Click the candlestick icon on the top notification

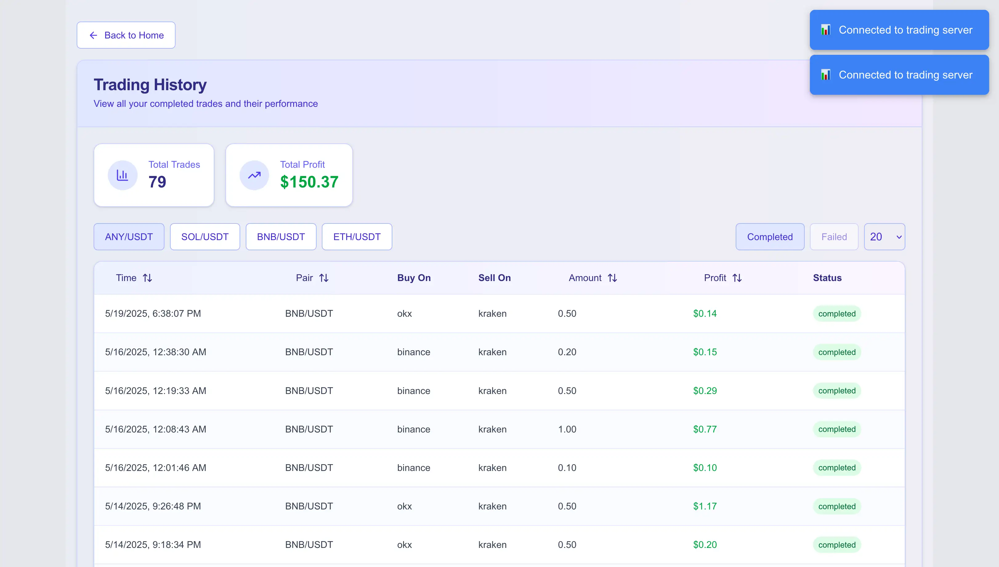click(826, 30)
